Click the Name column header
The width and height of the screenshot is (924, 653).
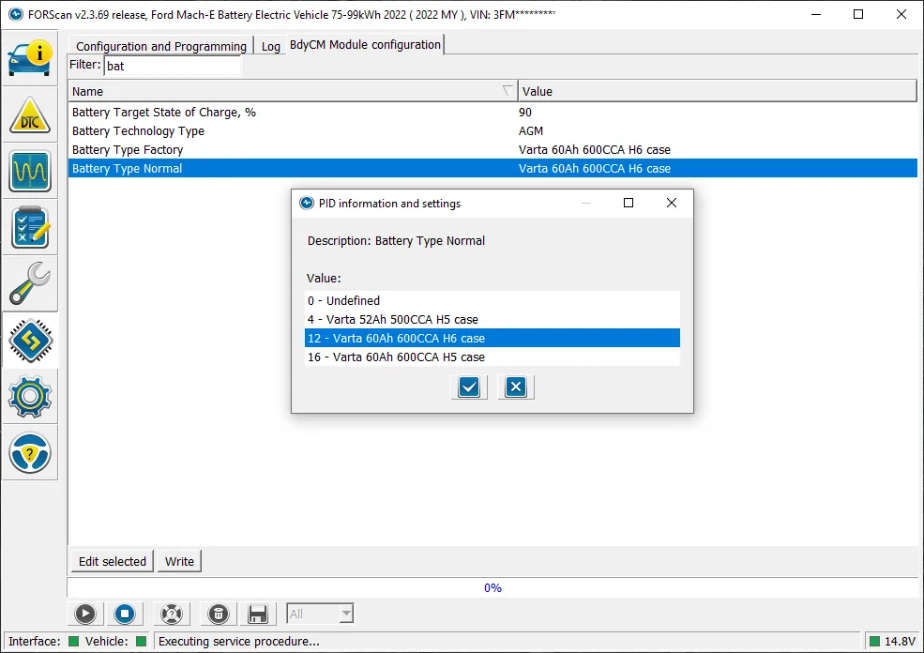pos(293,91)
